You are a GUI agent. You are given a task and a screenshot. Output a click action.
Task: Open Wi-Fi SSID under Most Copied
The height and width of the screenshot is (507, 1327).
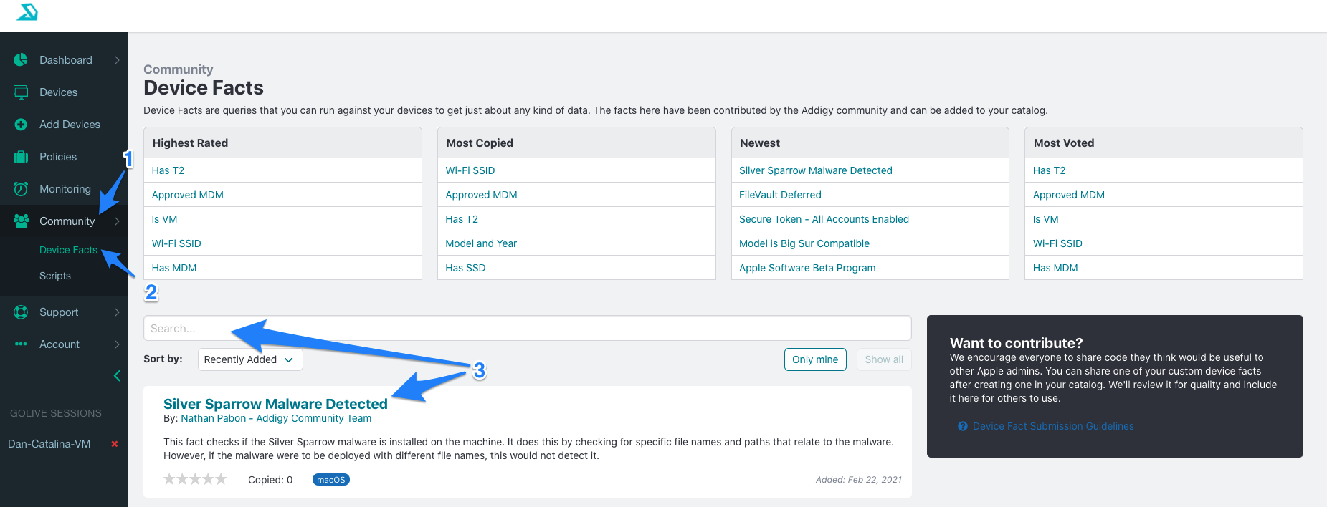tap(470, 170)
